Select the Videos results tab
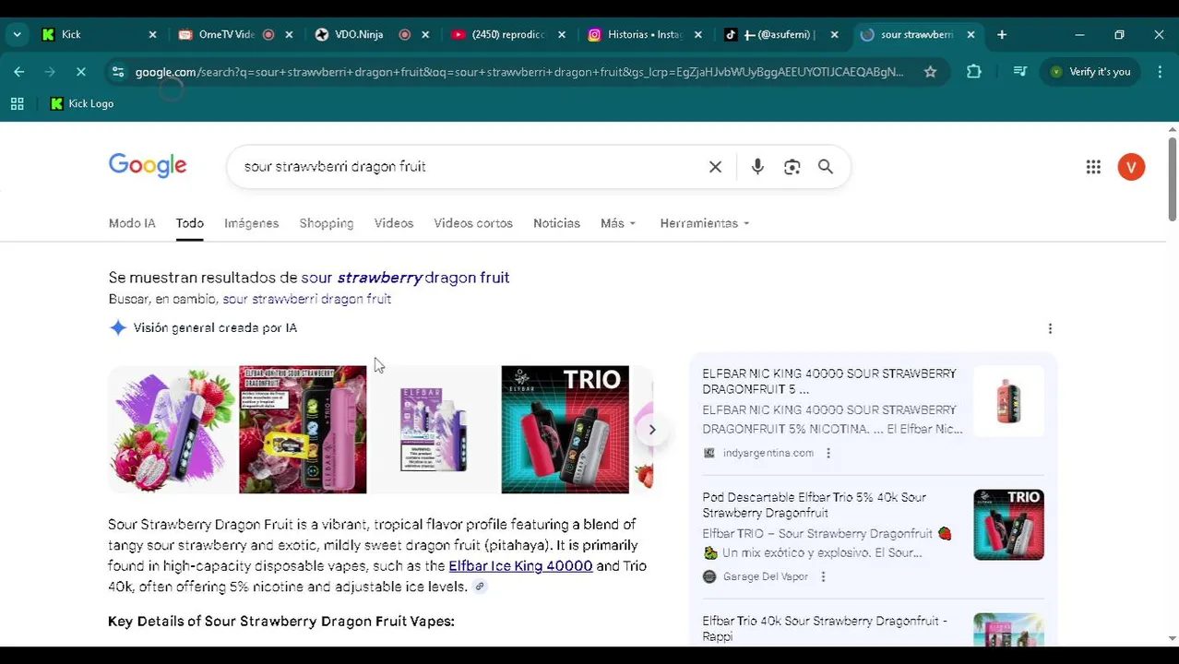Image resolution: width=1179 pixels, height=664 pixels. (x=394, y=223)
